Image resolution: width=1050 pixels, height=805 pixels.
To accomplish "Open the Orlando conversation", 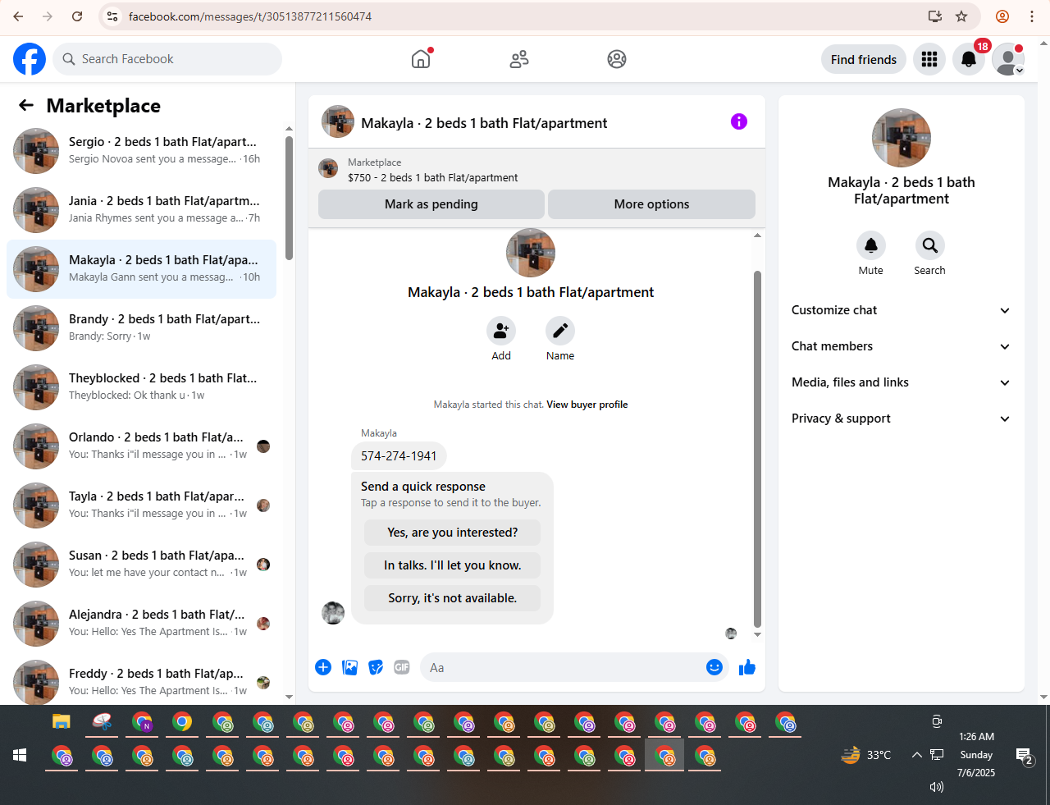I will pyautogui.click(x=141, y=446).
